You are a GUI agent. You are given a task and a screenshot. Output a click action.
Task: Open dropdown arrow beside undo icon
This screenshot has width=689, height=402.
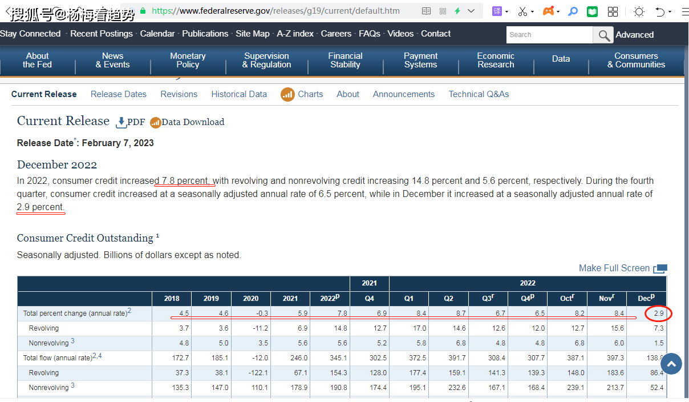tap(670, 12)
